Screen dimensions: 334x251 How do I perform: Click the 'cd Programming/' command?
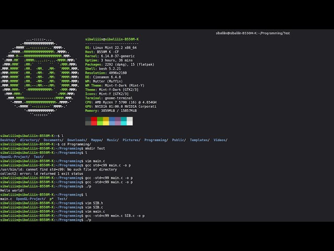pos(76,144)
